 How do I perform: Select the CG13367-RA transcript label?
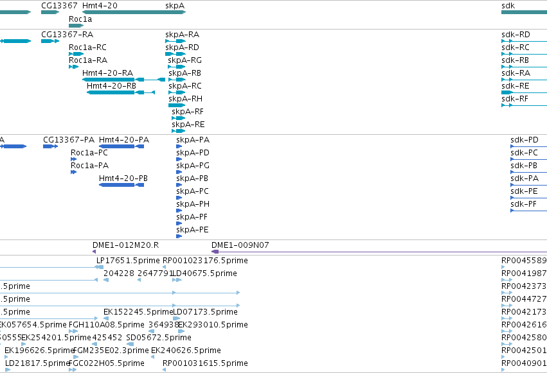coord(67,35)
